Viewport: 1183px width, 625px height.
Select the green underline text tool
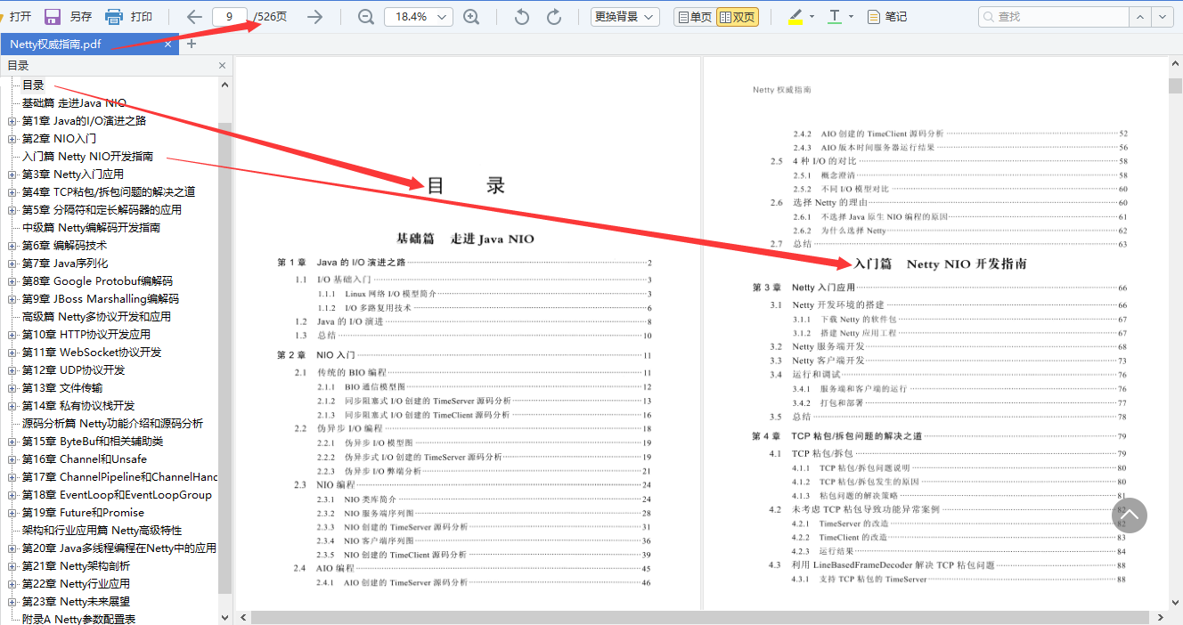[x=834, y=16]
